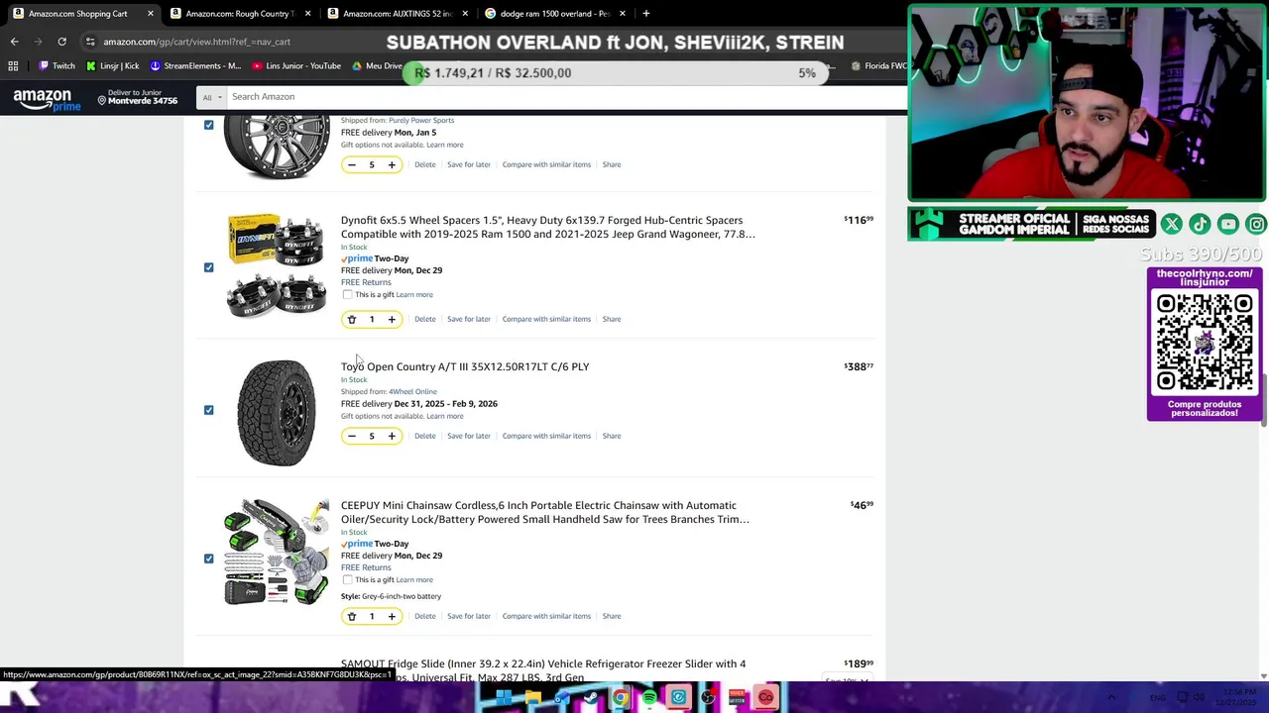Viewport: 1269px width, 713px height.
Task: Open File Explorer from the taskbar
Action: coord(532,698)
